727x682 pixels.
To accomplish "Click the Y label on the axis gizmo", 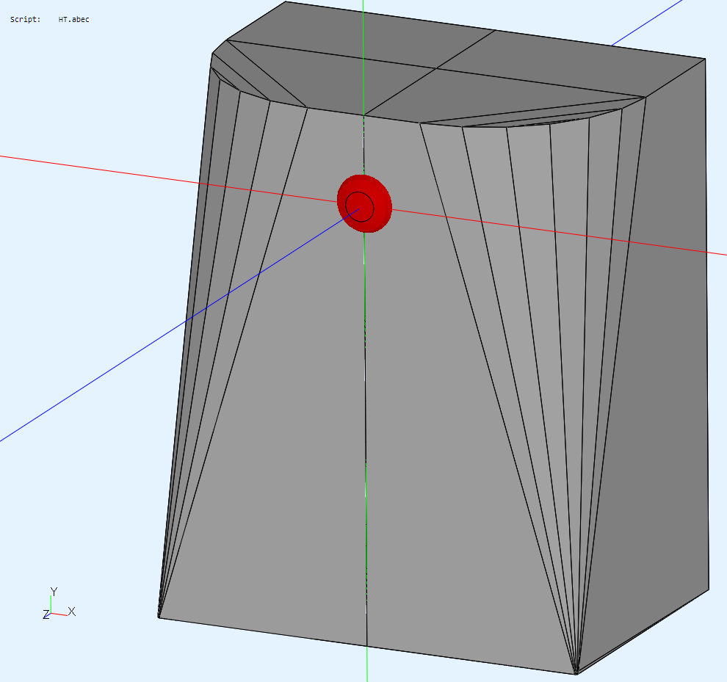I will [54, 592].
